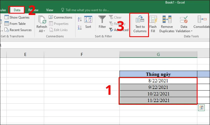
Task: Click the Tell me what you want box
Action: pos(85,10)
